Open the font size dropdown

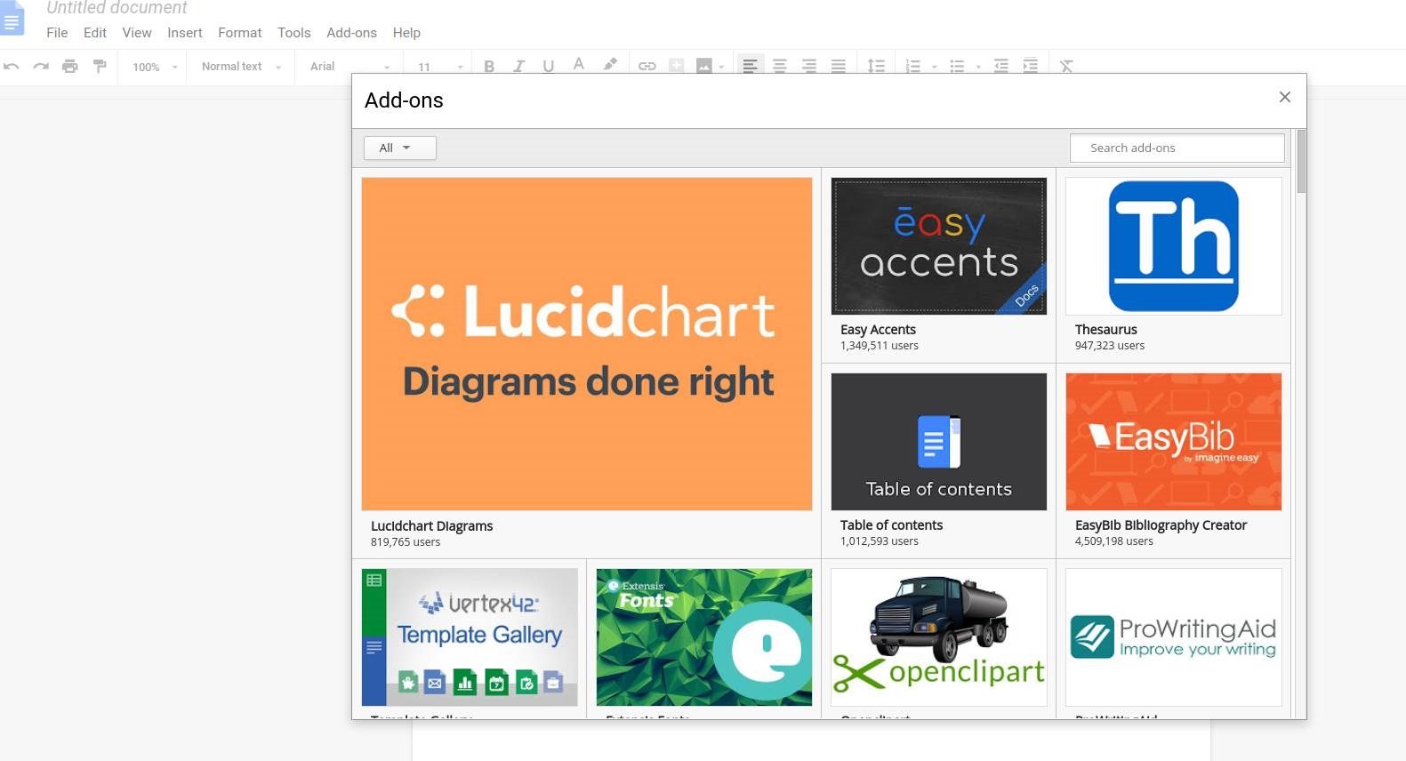point(440,67)
